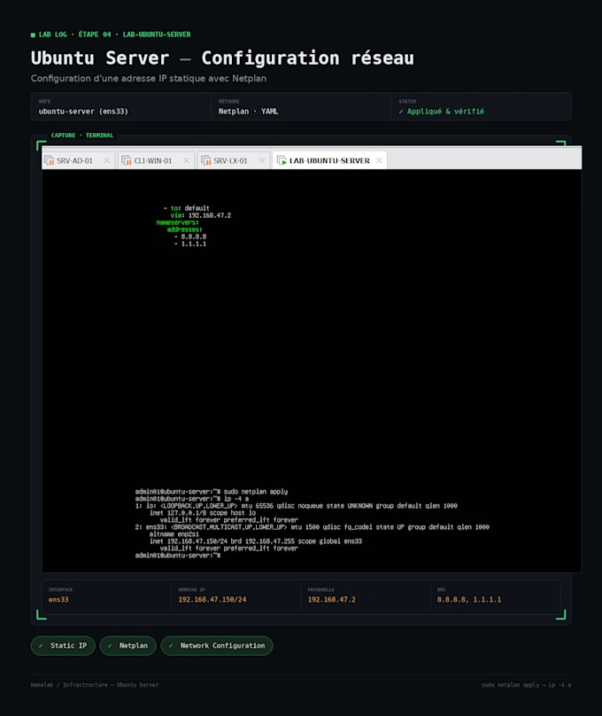Click the 'ip -4 a' command line in terminal

tap(192, 499)
